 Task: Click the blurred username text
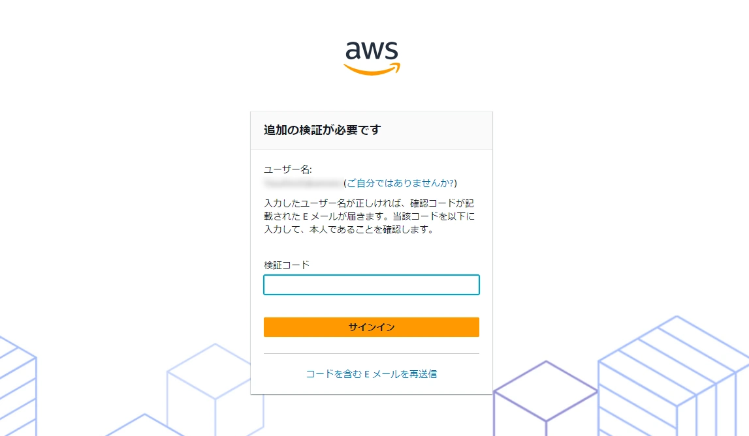coord(304,183)
